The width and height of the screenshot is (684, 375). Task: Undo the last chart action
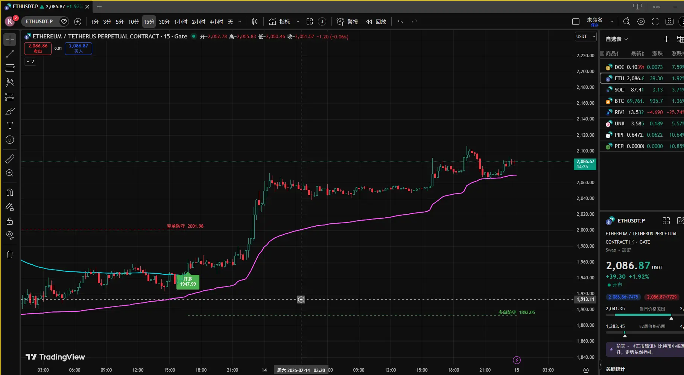click(x=400, y=21)
